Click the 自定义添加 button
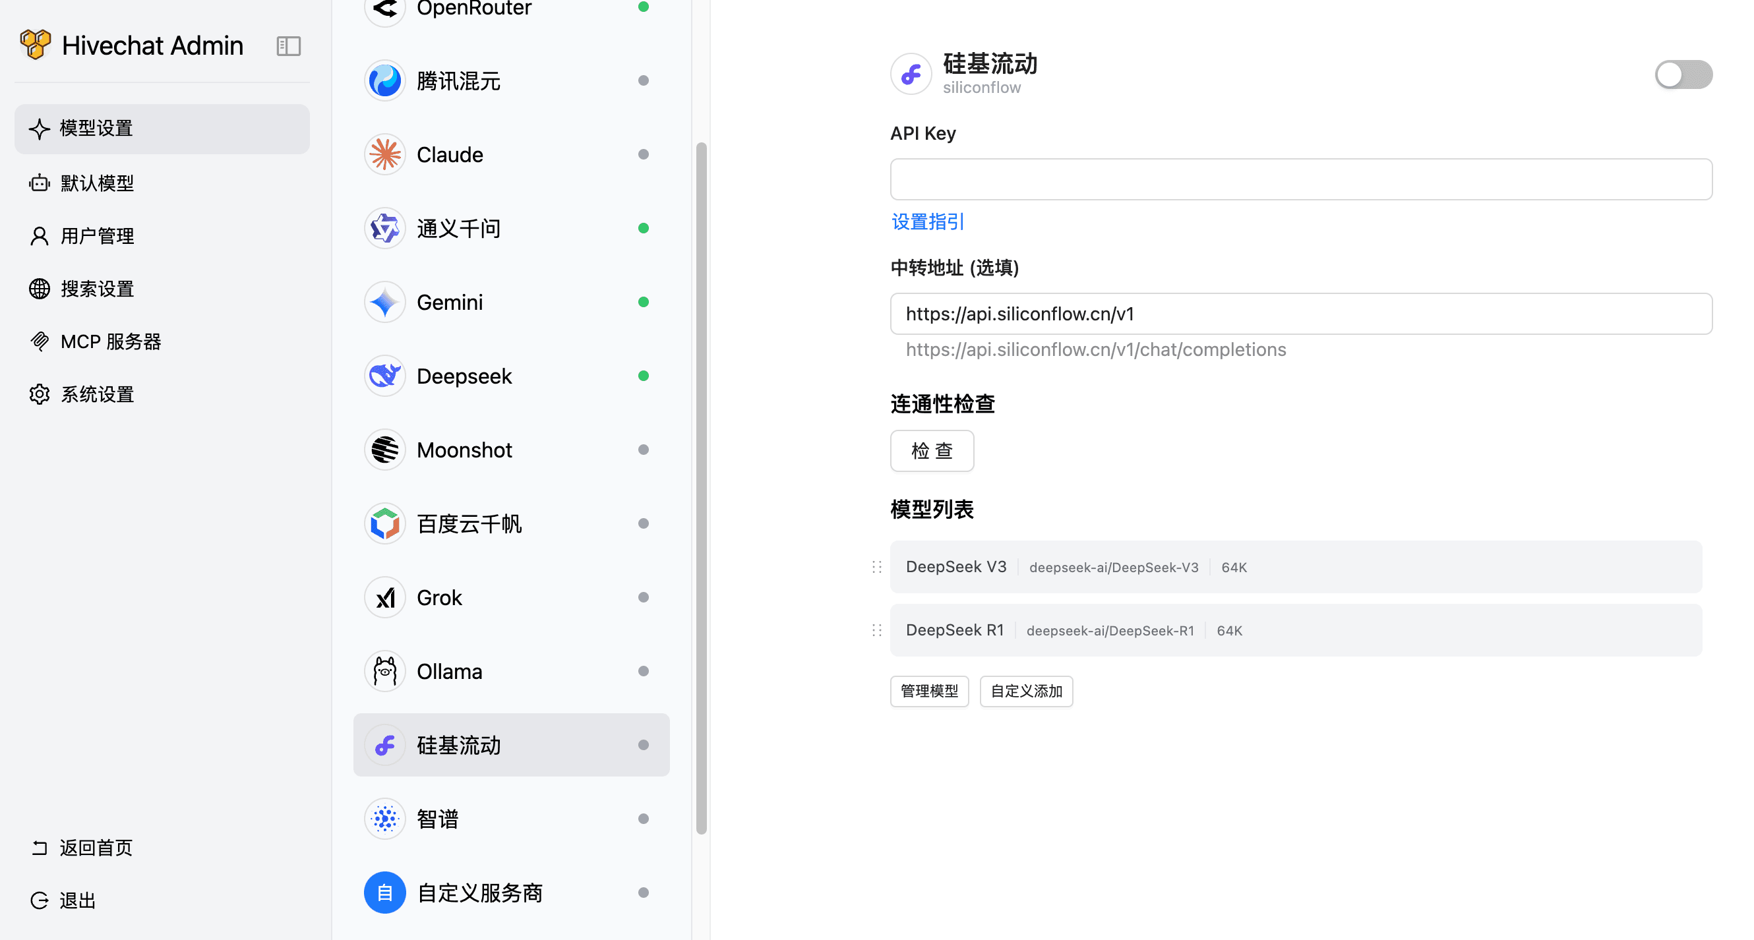 coord(1026,691)
